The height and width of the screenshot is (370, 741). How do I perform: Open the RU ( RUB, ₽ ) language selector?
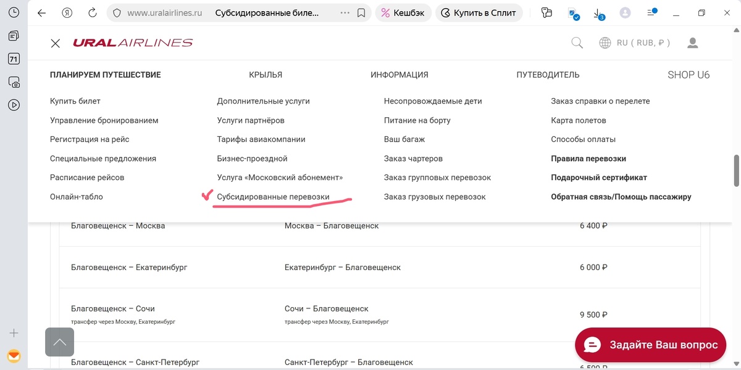636,43
